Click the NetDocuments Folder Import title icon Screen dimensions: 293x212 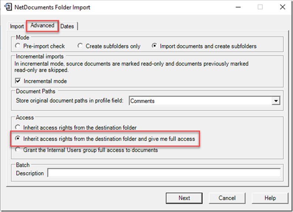tap(8, 7)
